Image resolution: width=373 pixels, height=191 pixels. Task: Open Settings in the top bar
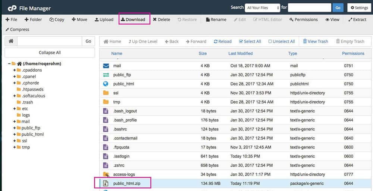coord(359,7)
